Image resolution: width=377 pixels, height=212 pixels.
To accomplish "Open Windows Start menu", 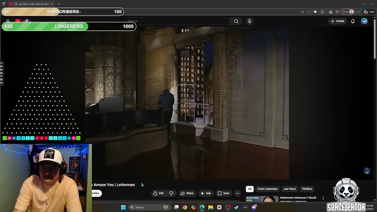I will tap(123, 207).
